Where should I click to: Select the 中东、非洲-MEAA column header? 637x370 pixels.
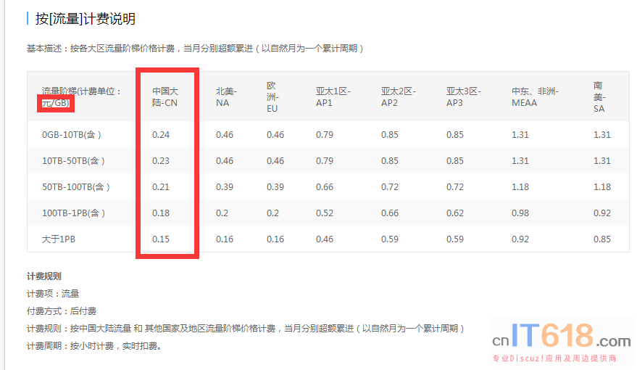(535, 97)
